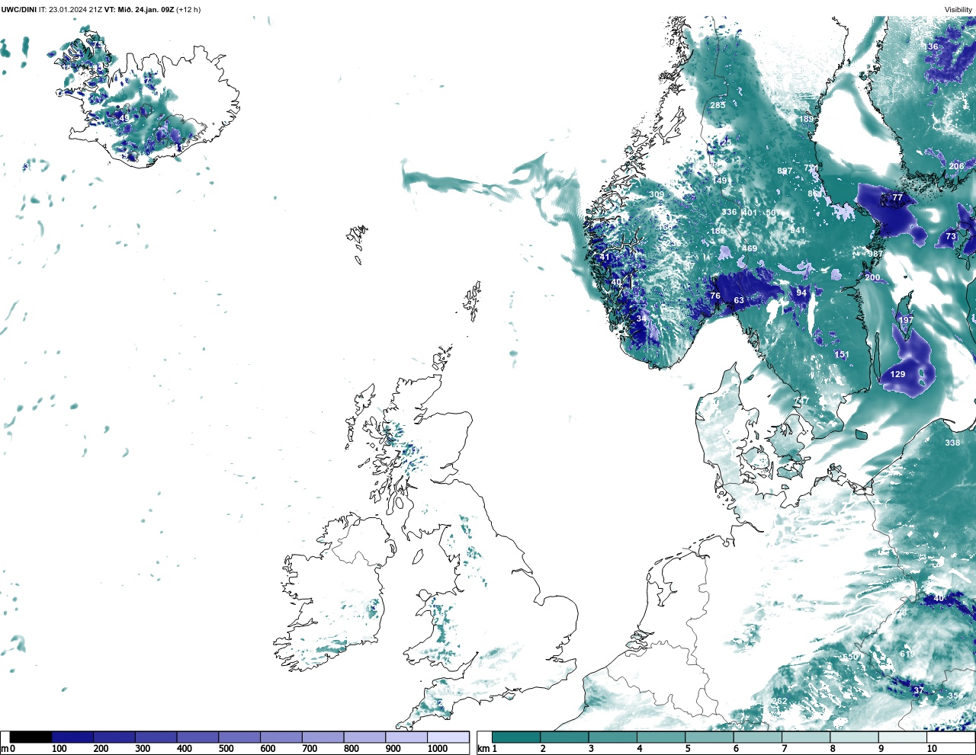976x755 pixels.
Task: Click the '1000' legend tick label
Action: point(437,749)
